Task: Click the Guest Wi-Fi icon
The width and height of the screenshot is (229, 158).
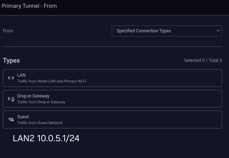Action: pyautogui.click(x=11, y=120)
